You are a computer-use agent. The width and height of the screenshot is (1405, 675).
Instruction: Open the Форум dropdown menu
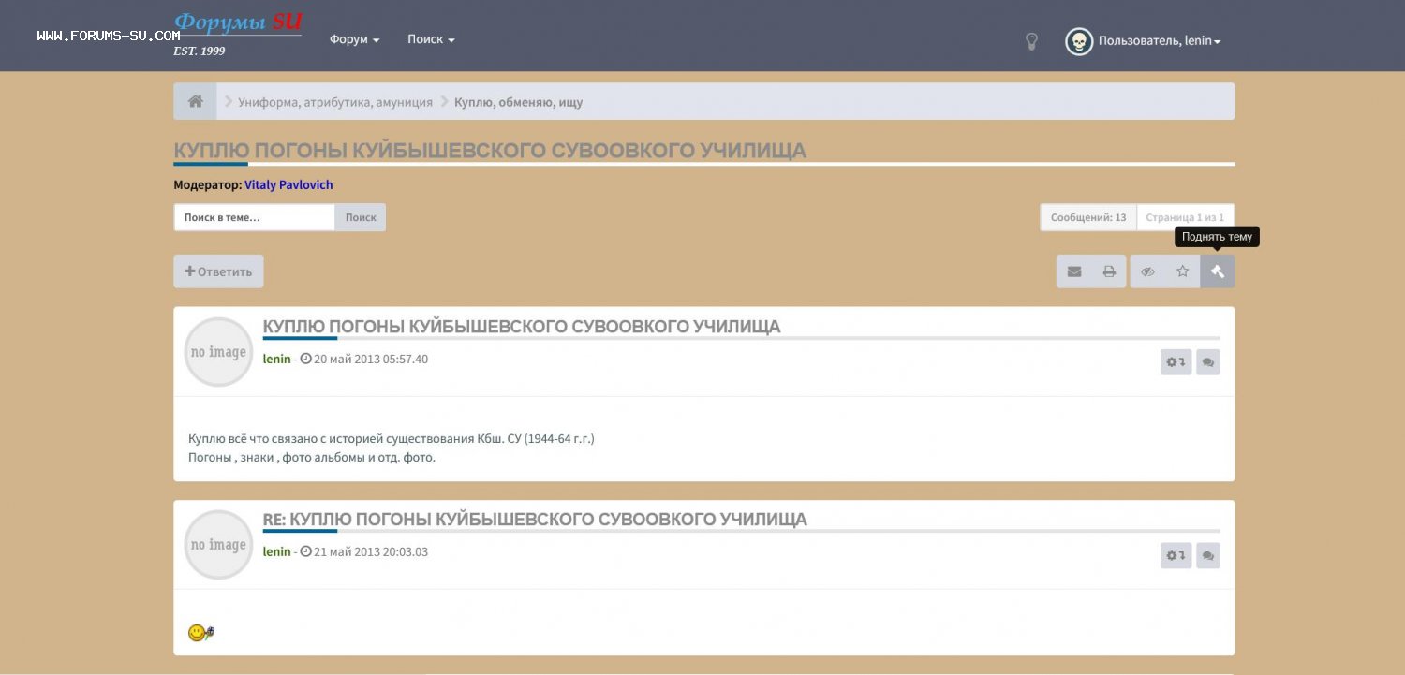pos(354,40)
